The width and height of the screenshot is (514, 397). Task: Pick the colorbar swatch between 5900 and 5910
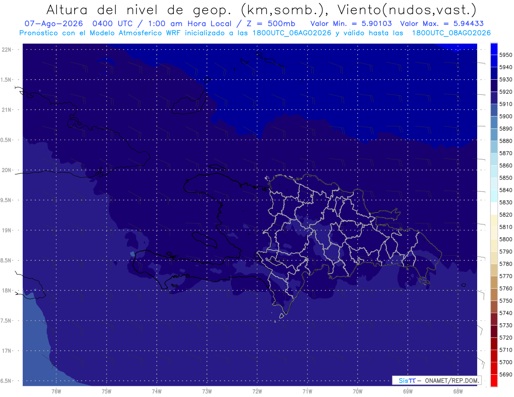(494, 110)
